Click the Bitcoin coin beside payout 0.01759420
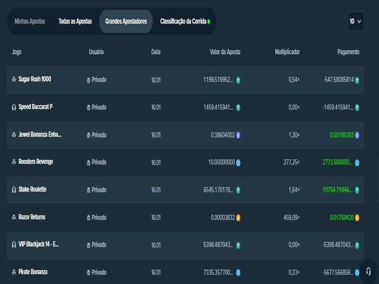 pos(357,218)
